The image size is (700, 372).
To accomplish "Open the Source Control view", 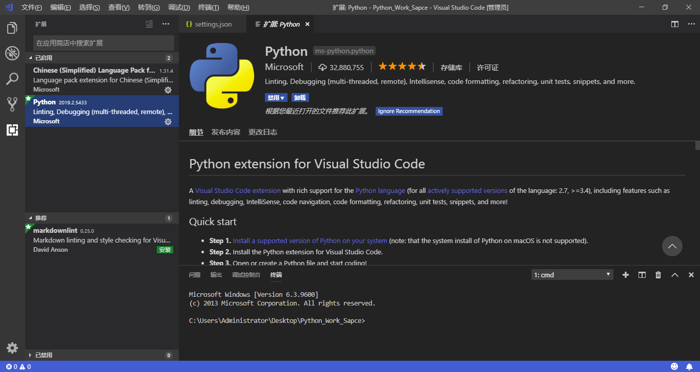I will 12,104.
